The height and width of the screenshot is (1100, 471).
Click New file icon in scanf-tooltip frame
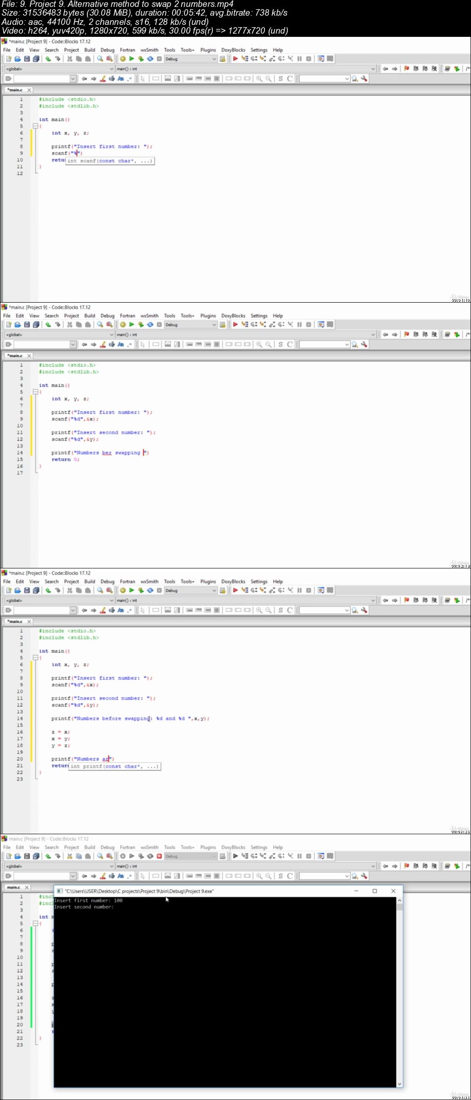click(9, 59)
